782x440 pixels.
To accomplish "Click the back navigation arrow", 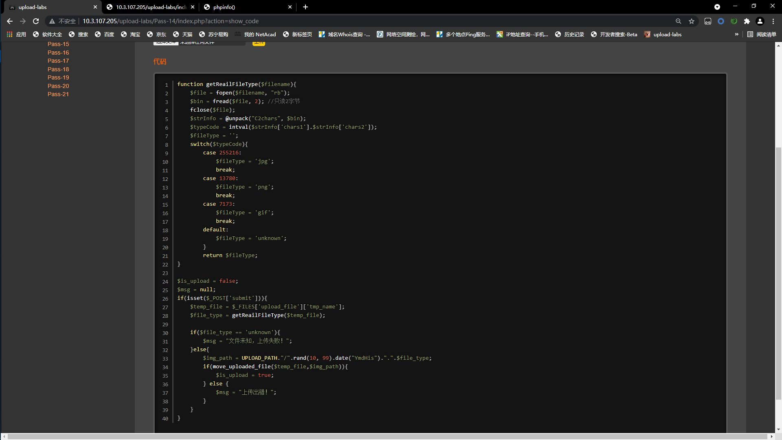I will coord(10,21).
